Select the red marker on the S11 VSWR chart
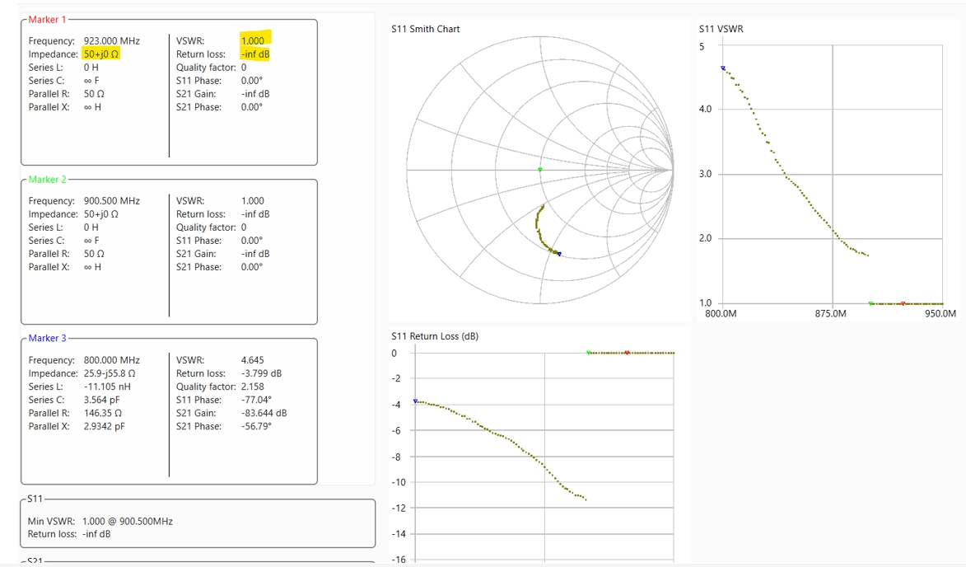The image size is (966, 567). point(903,303)
